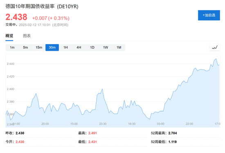Viewport: 225px width, 153px height.
Task: Select the 1H interval
Action: tap(65, 47)
